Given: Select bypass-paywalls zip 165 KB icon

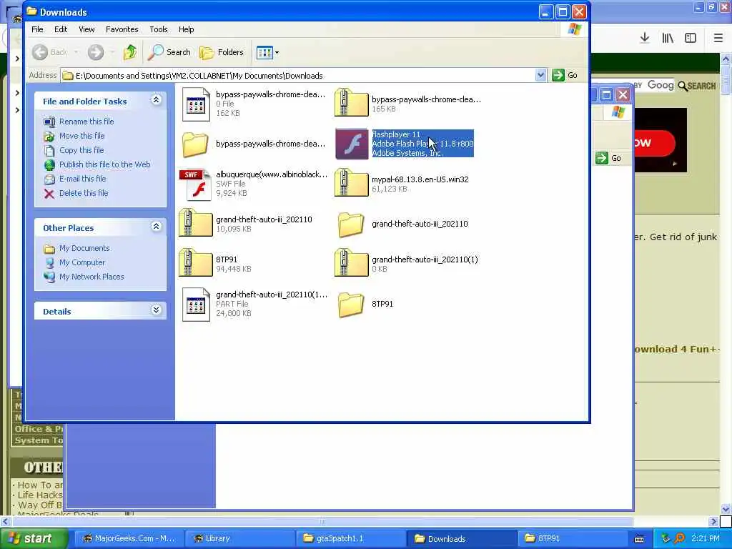Looking at the screenshot, I should coord(352,103).
